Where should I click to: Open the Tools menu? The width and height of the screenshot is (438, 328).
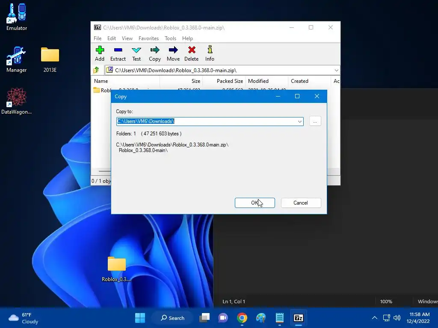click(x=170, y=38)
